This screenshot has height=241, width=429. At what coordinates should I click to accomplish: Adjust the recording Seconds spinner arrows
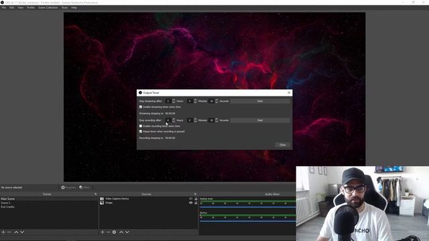click(217, 120)
